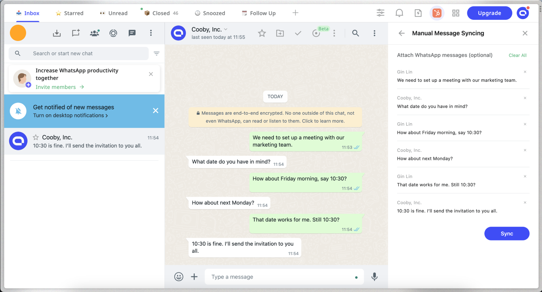Mark conversation as closed with checkmark

[x=298, y=33]
